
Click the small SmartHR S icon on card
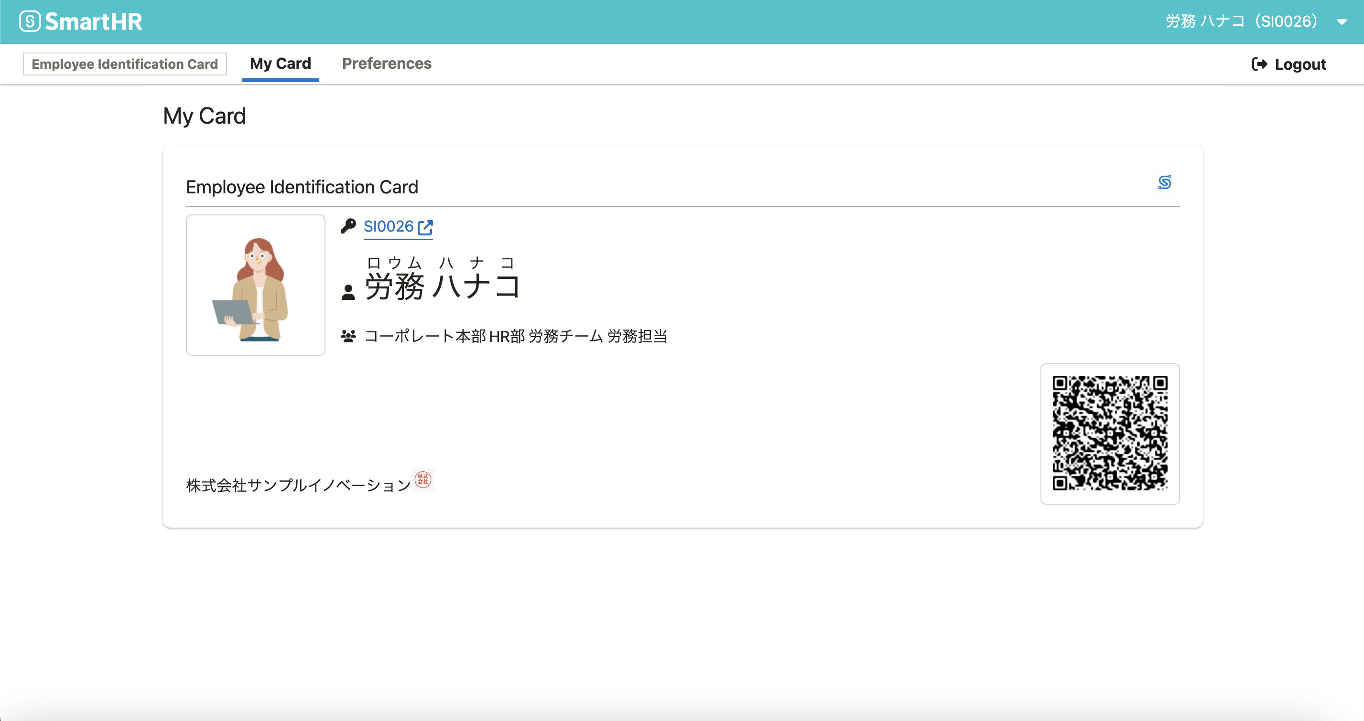1164,182
